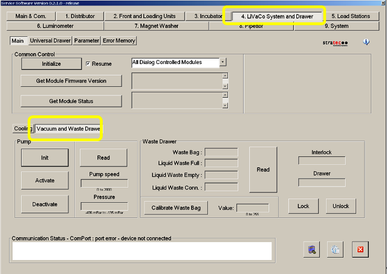Viewport: 387px width, 274px height.
Task: Click the red X exit button
Action: coord(360,250)
